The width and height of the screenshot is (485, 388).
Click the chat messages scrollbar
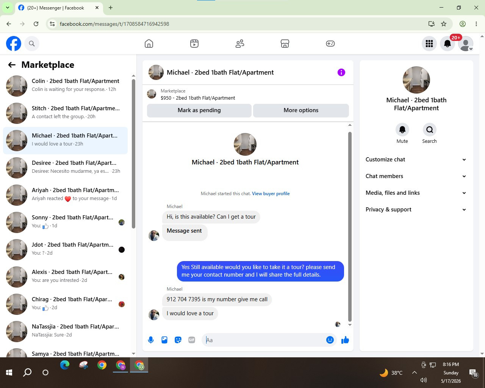(350, 227)
